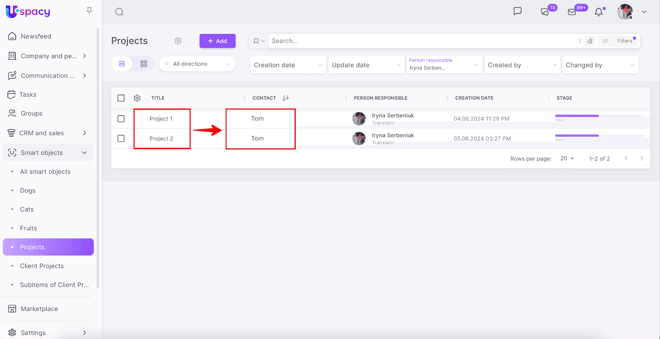Select the Project 1 row checkbox

121,119
